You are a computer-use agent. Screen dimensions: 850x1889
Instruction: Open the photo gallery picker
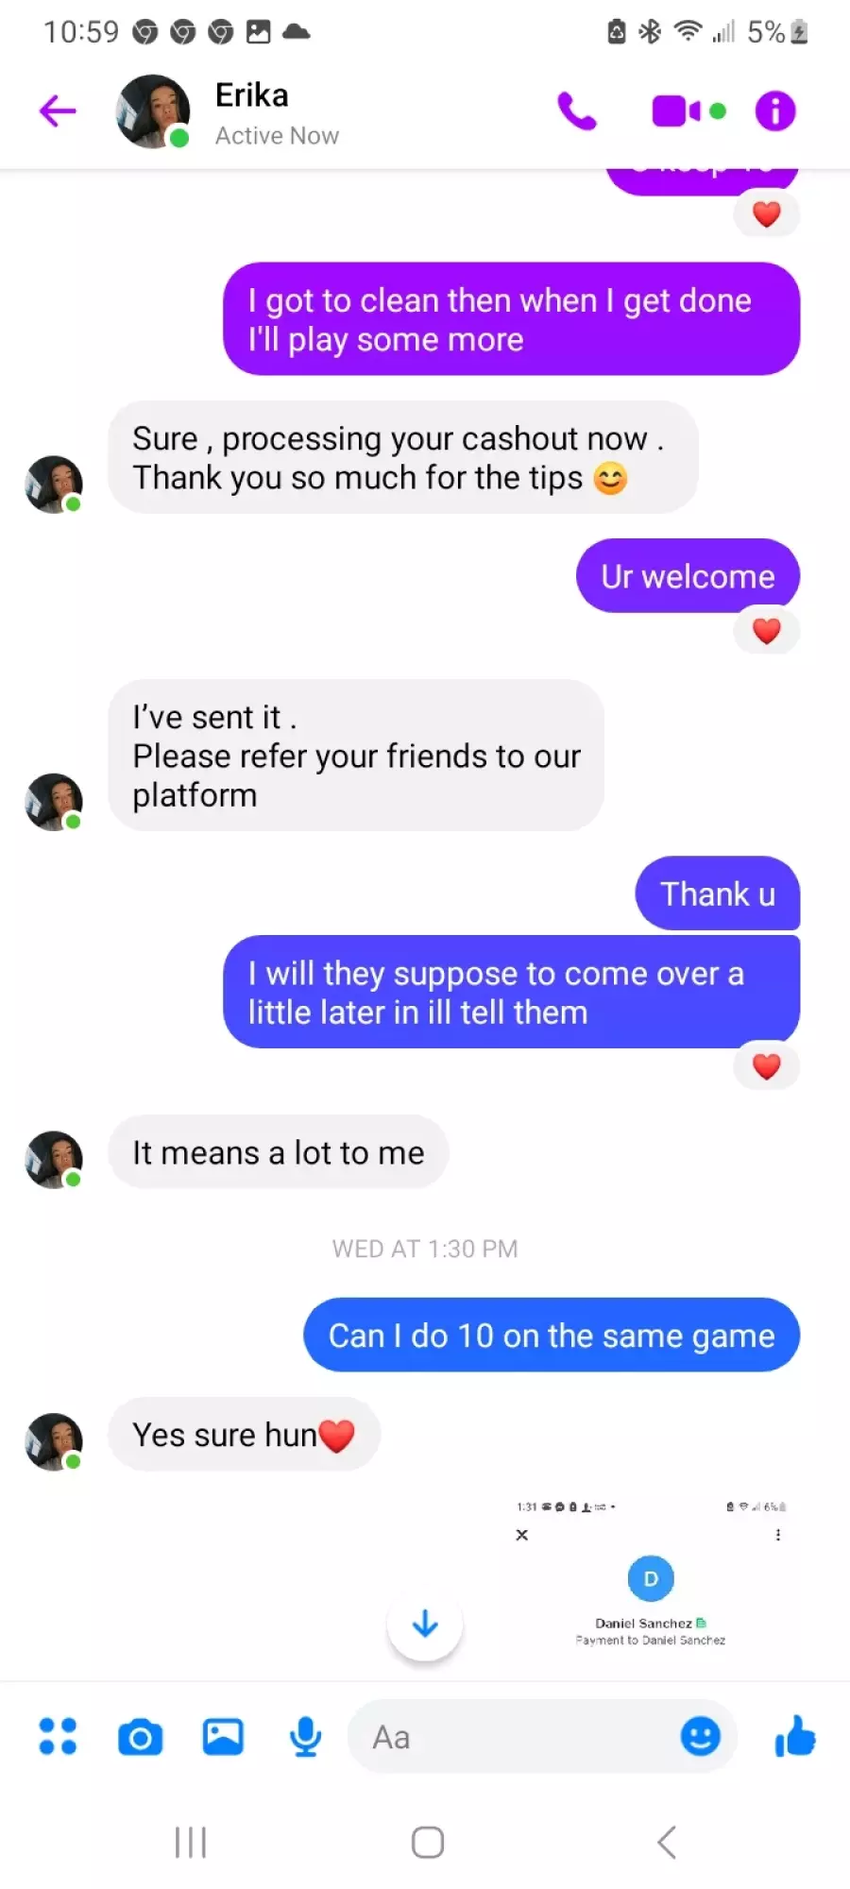tap(223, 1736)
